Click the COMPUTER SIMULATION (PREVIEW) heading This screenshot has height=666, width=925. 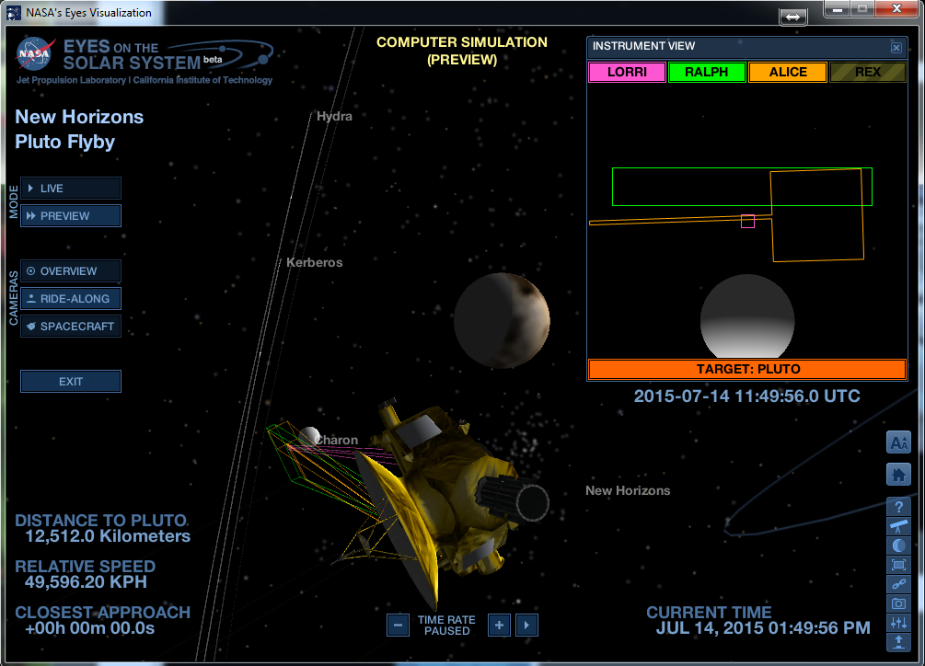click(462, 51)
